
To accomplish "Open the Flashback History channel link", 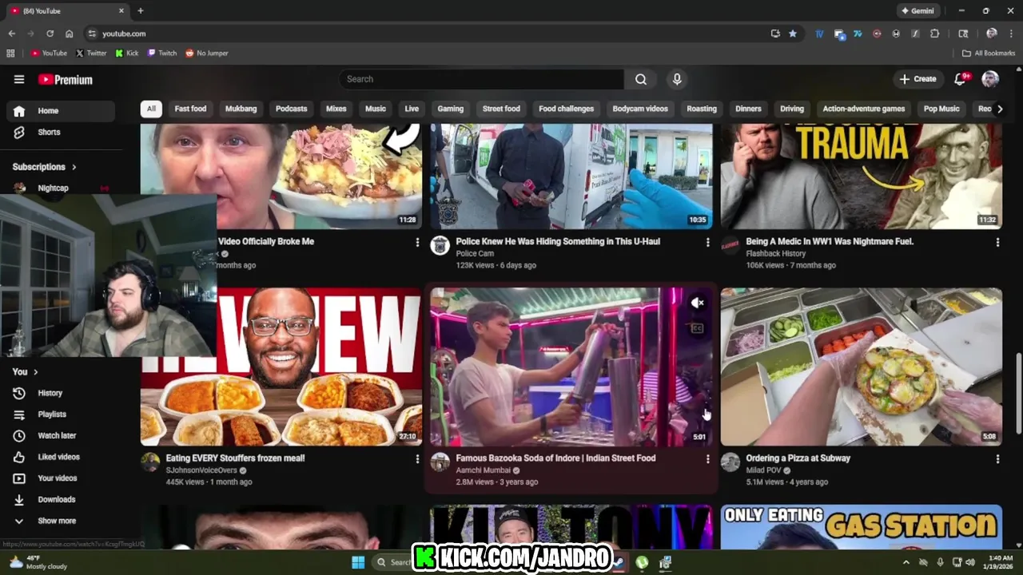I will [x=775, y=254].
